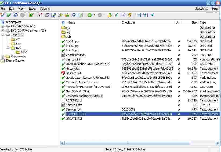Open the Options menu

(x=45, y=9)
